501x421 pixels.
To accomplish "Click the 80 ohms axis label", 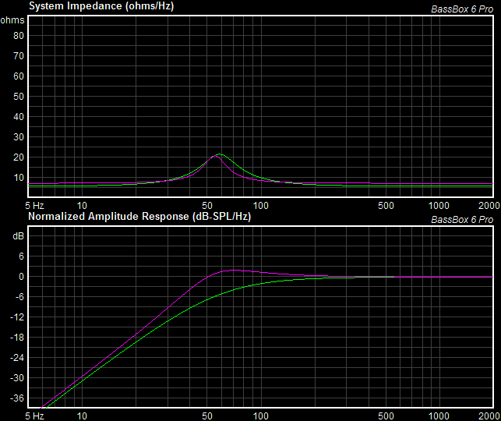I will (19, 36).
